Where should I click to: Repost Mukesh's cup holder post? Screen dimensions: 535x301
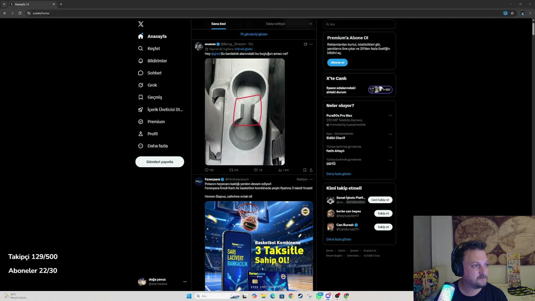coord(234,170)
